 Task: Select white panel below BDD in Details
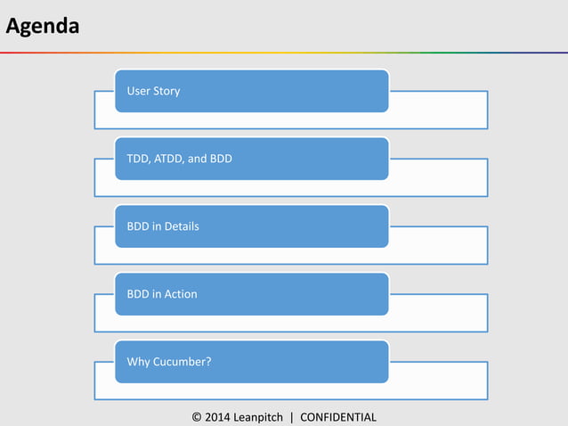(436, 247)
